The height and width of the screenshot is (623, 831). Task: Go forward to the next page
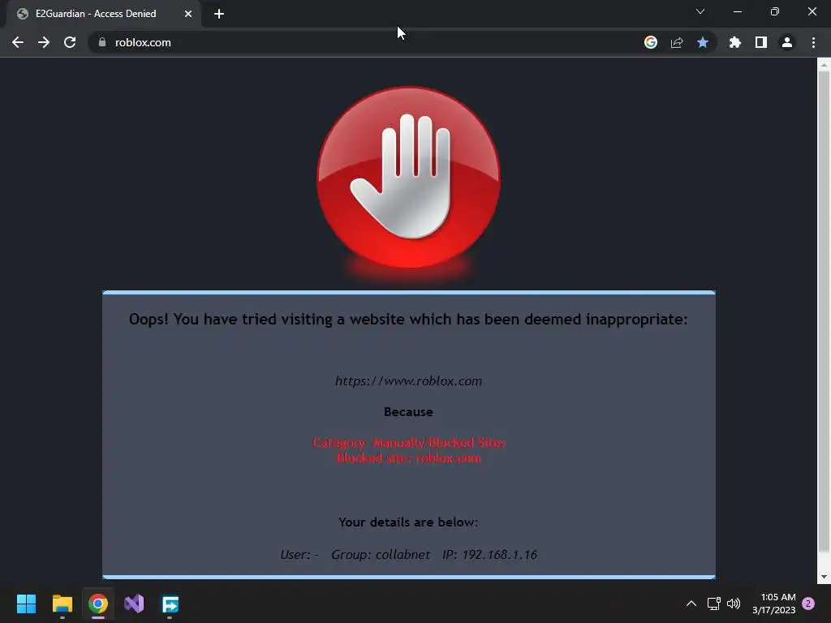(x=44, y=42)
